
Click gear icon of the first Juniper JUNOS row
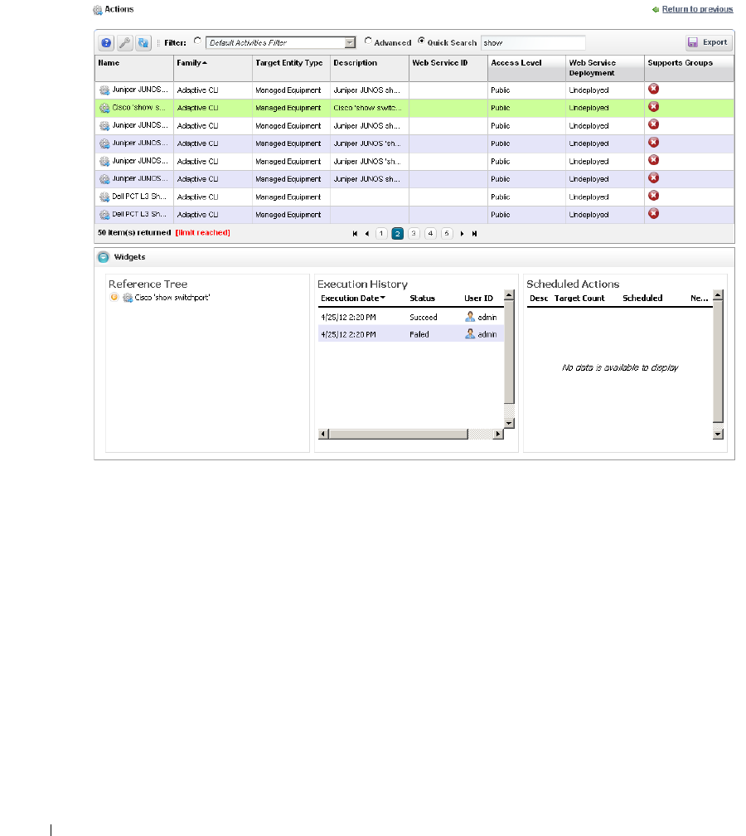(104, 90)
